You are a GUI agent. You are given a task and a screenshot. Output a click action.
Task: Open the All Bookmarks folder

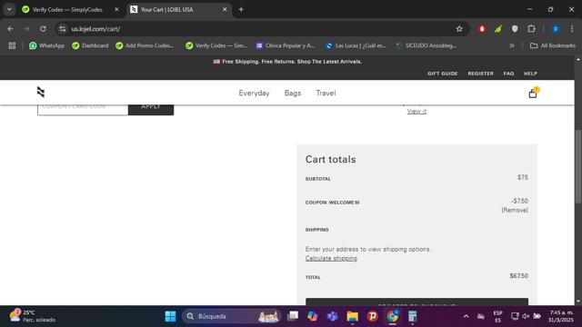click(x=553, y=45)
